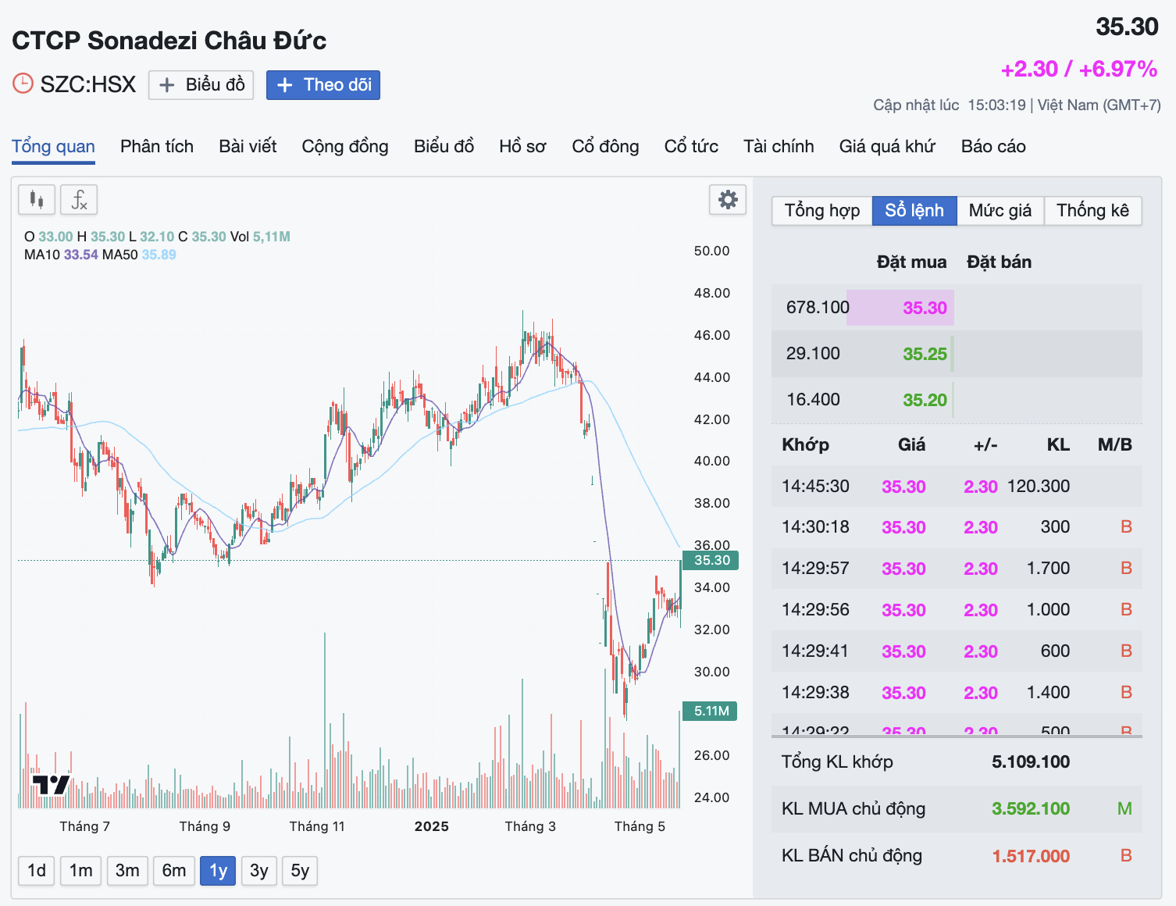Switch to Phân tích tab

point(157,147)
